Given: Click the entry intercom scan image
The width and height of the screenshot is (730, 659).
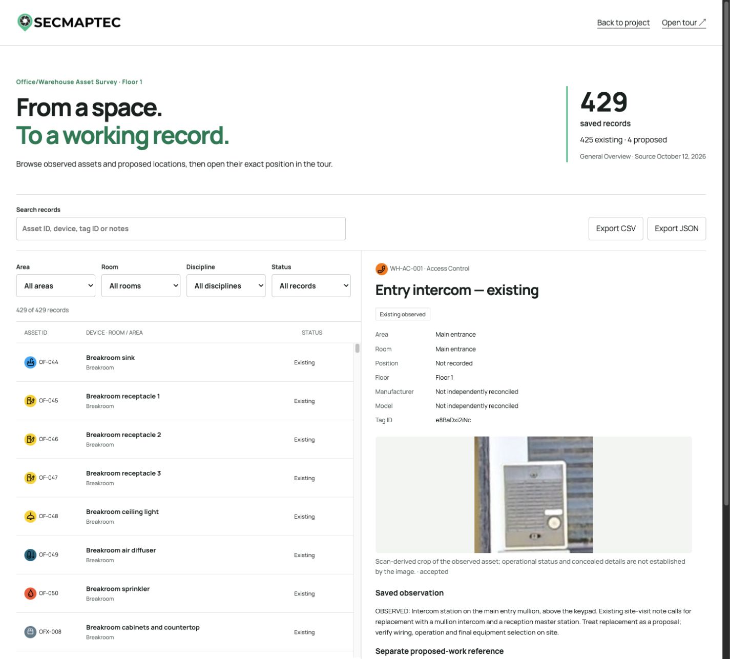Looking at the screenshot, I should tap(533, 495).
